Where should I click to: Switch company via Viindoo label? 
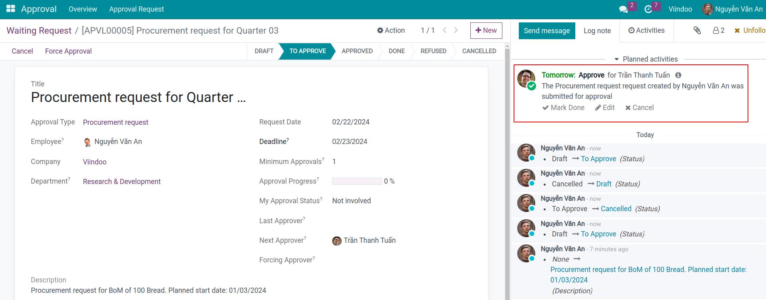[680, 9]
